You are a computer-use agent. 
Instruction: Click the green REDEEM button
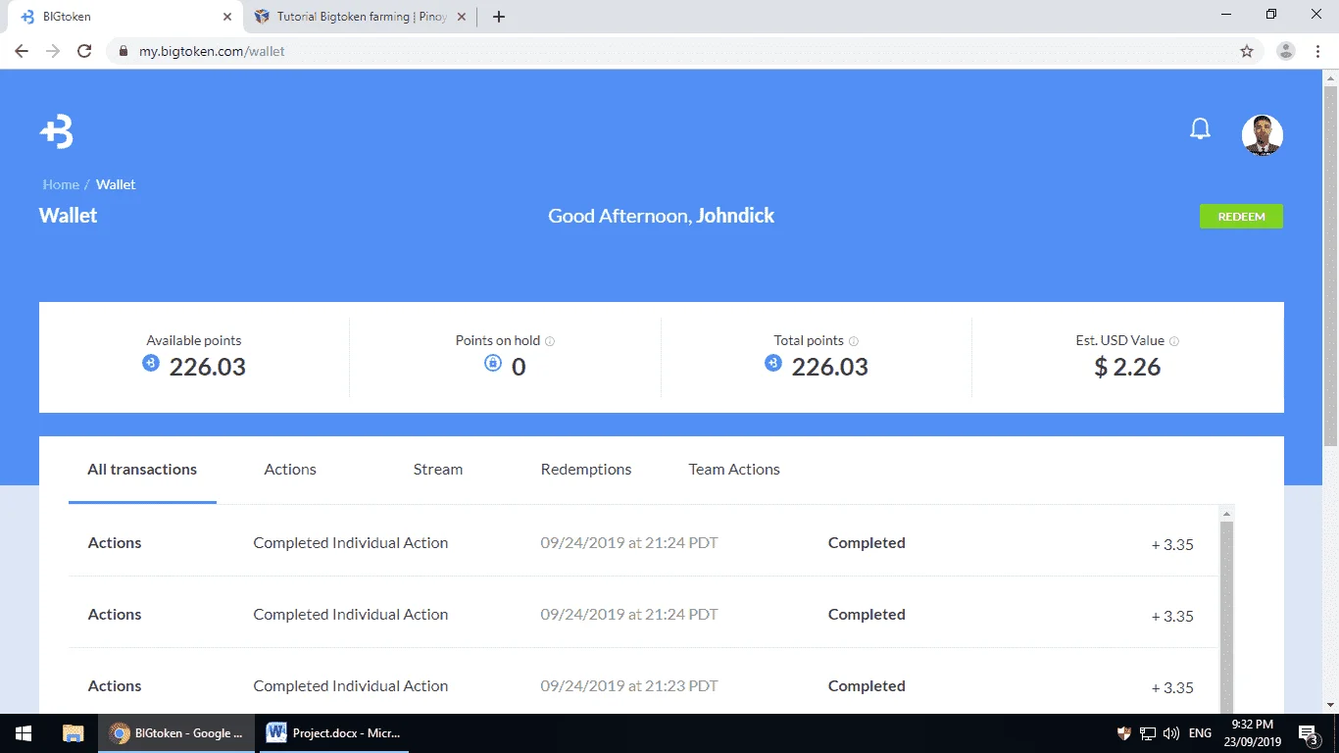pyautogui.click(x=1241, y=217)
